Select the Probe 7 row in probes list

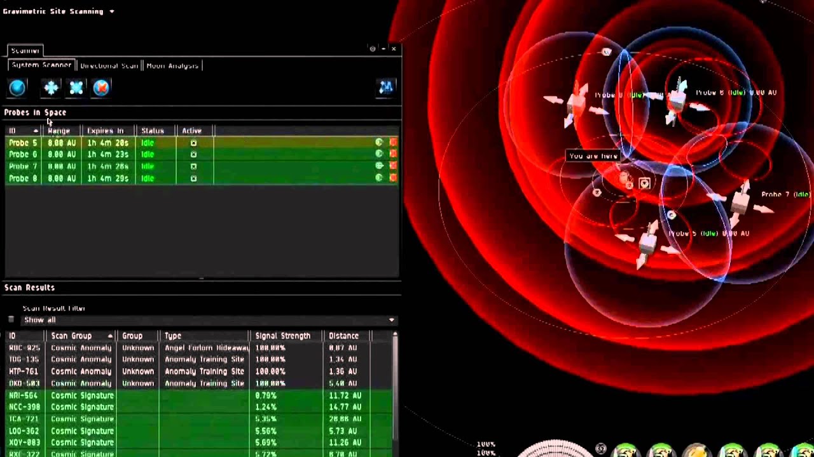202,166
